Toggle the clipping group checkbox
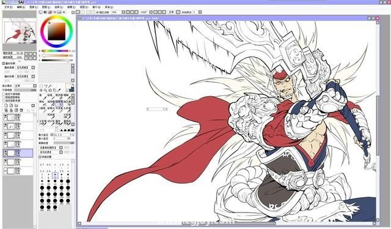Viewport: 391px width, 229px height. 4,97
